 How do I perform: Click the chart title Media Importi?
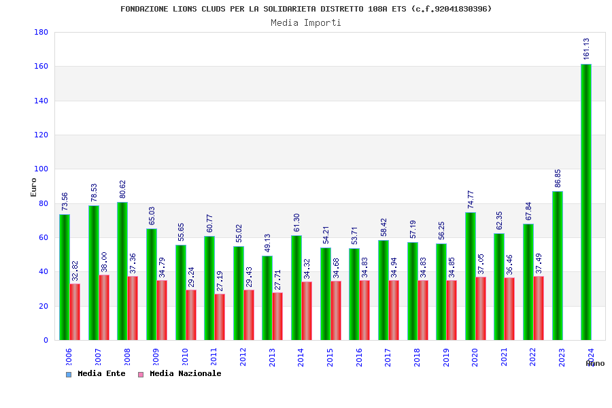[x=306, y=22]
